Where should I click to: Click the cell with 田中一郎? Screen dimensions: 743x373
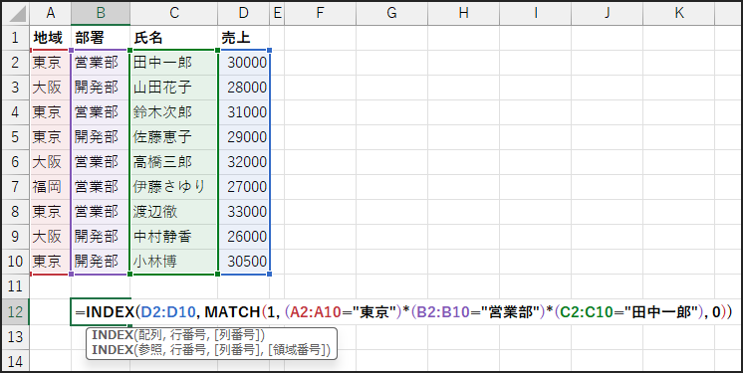pos(174,63)
